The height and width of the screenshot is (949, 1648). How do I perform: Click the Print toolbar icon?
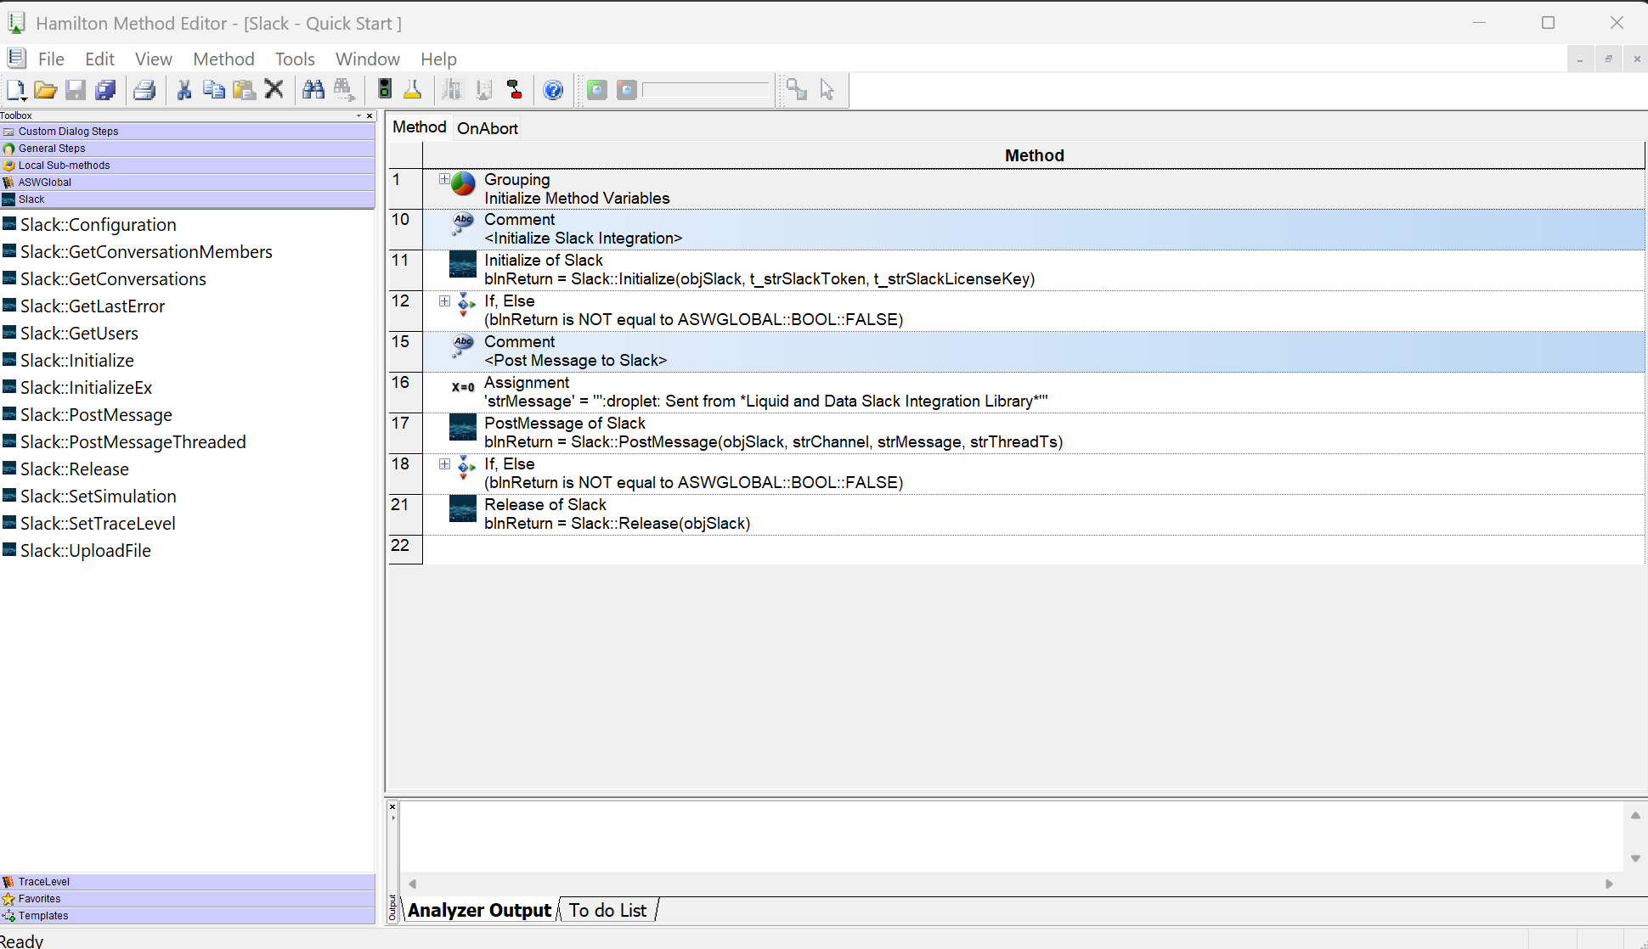point(144,90)
